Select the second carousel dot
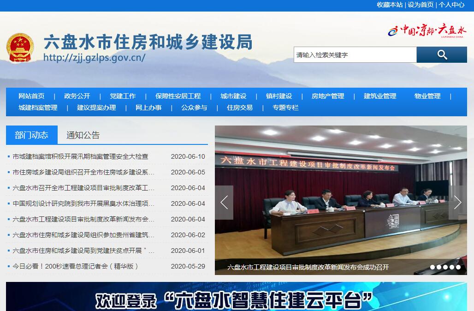This screenshot has height=311, width=474. click(x=439, y=267)
